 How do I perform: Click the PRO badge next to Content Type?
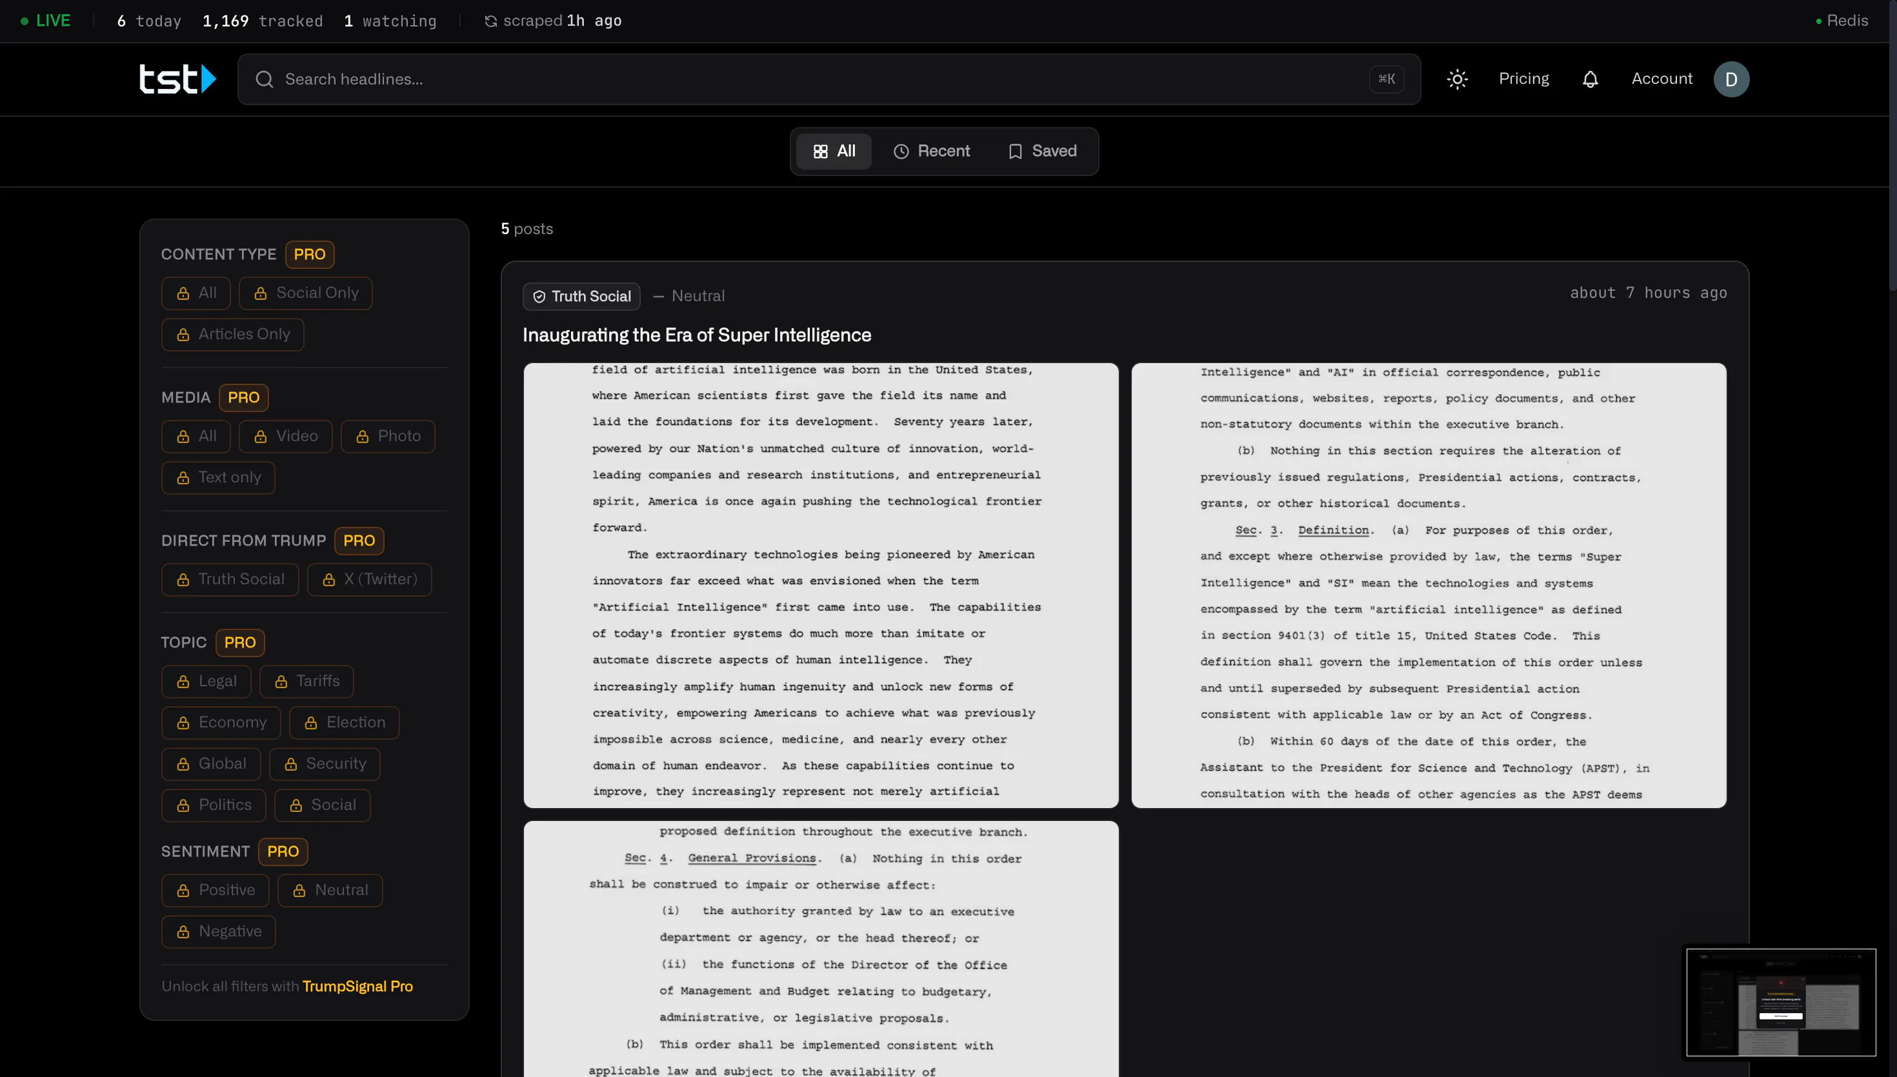click(x=309, y=255)
